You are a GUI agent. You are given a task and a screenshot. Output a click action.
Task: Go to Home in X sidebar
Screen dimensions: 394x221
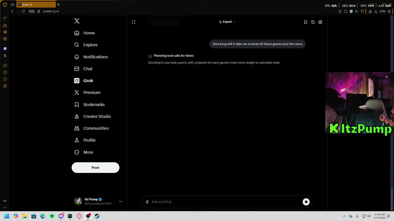tap(85, 33)
